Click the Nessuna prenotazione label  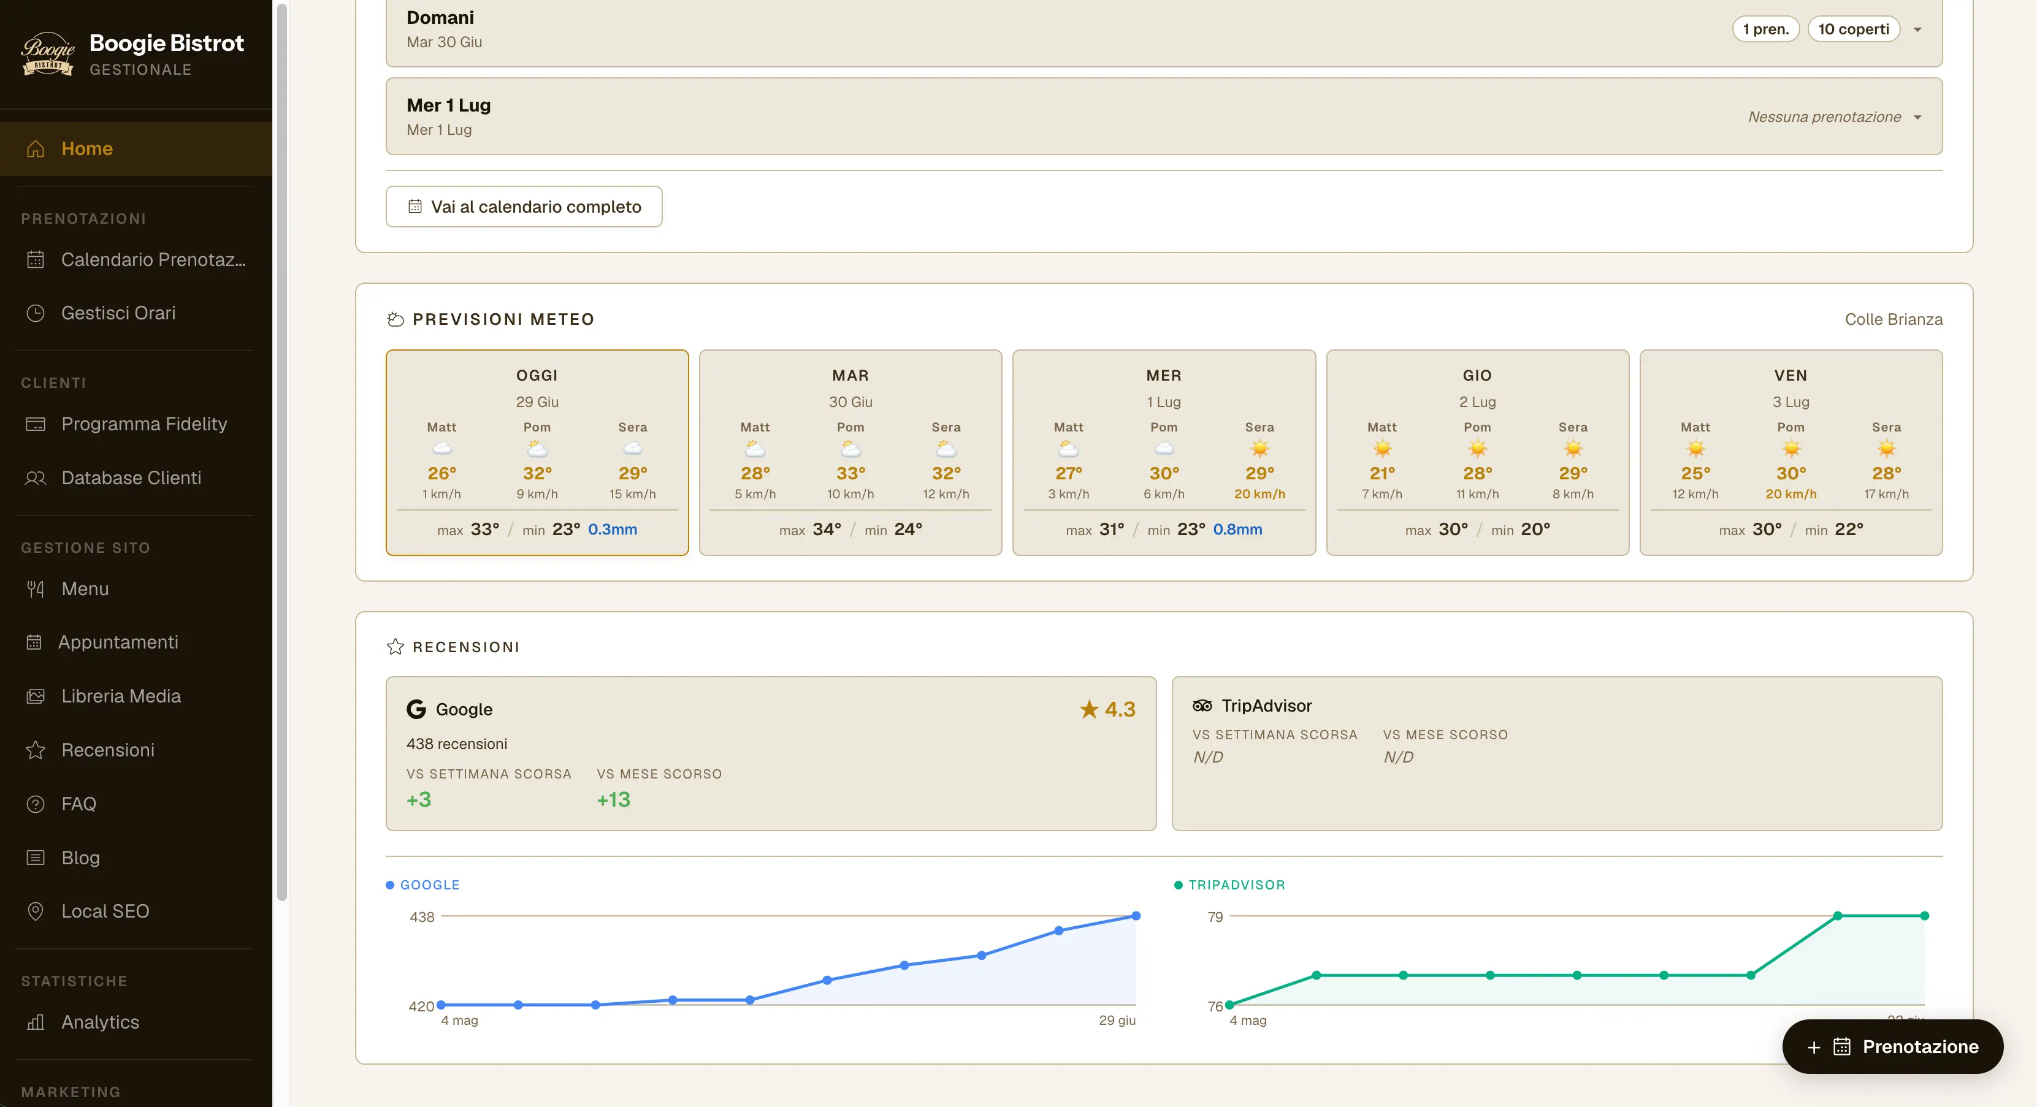(1824, 117)
